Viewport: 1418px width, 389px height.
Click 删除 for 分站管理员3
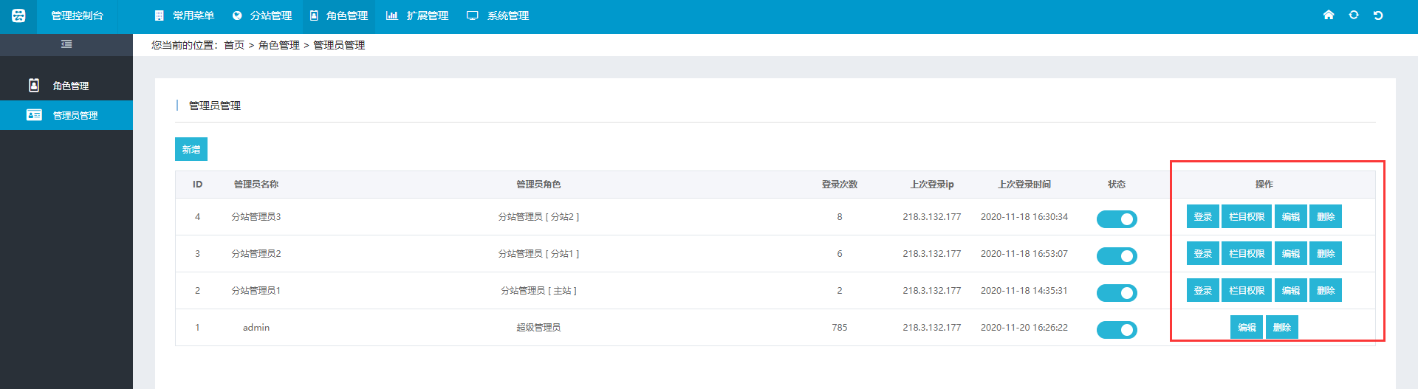click(1326, 216)
